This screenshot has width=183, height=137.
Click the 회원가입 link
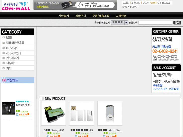[x=136, y=3]
